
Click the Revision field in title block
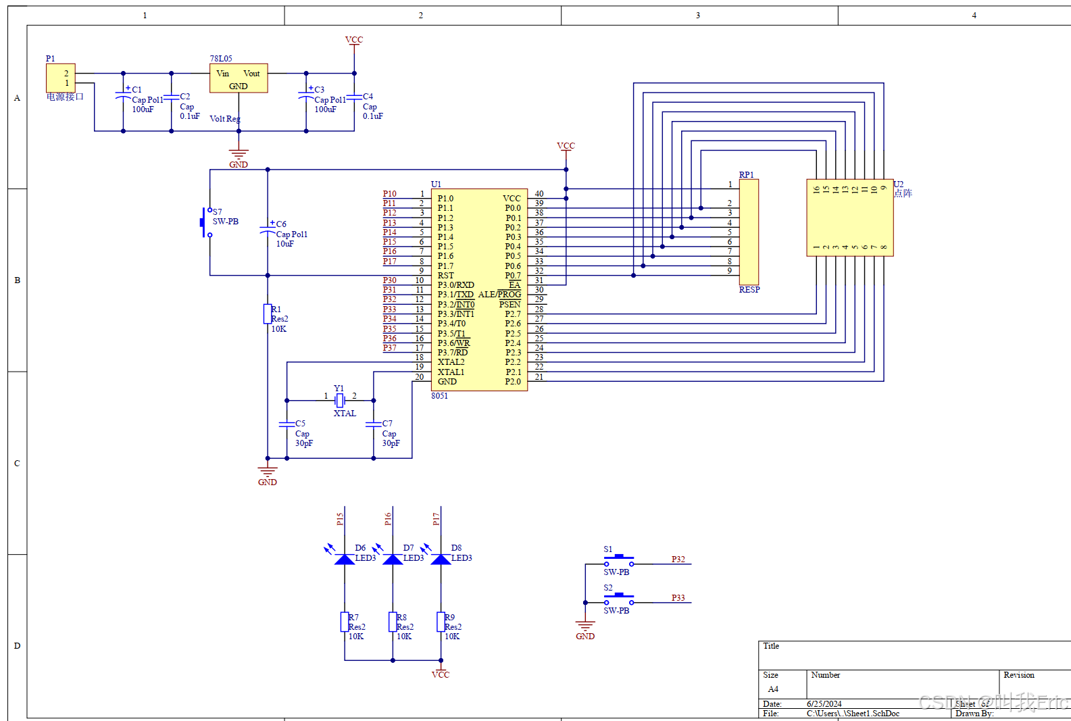[1035, 685]
